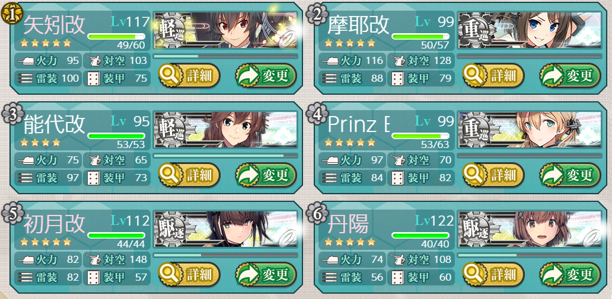Viewport: 612px width, 299px height.
Task: Click 変更 to change 丹陽
Action: [570, 274]
